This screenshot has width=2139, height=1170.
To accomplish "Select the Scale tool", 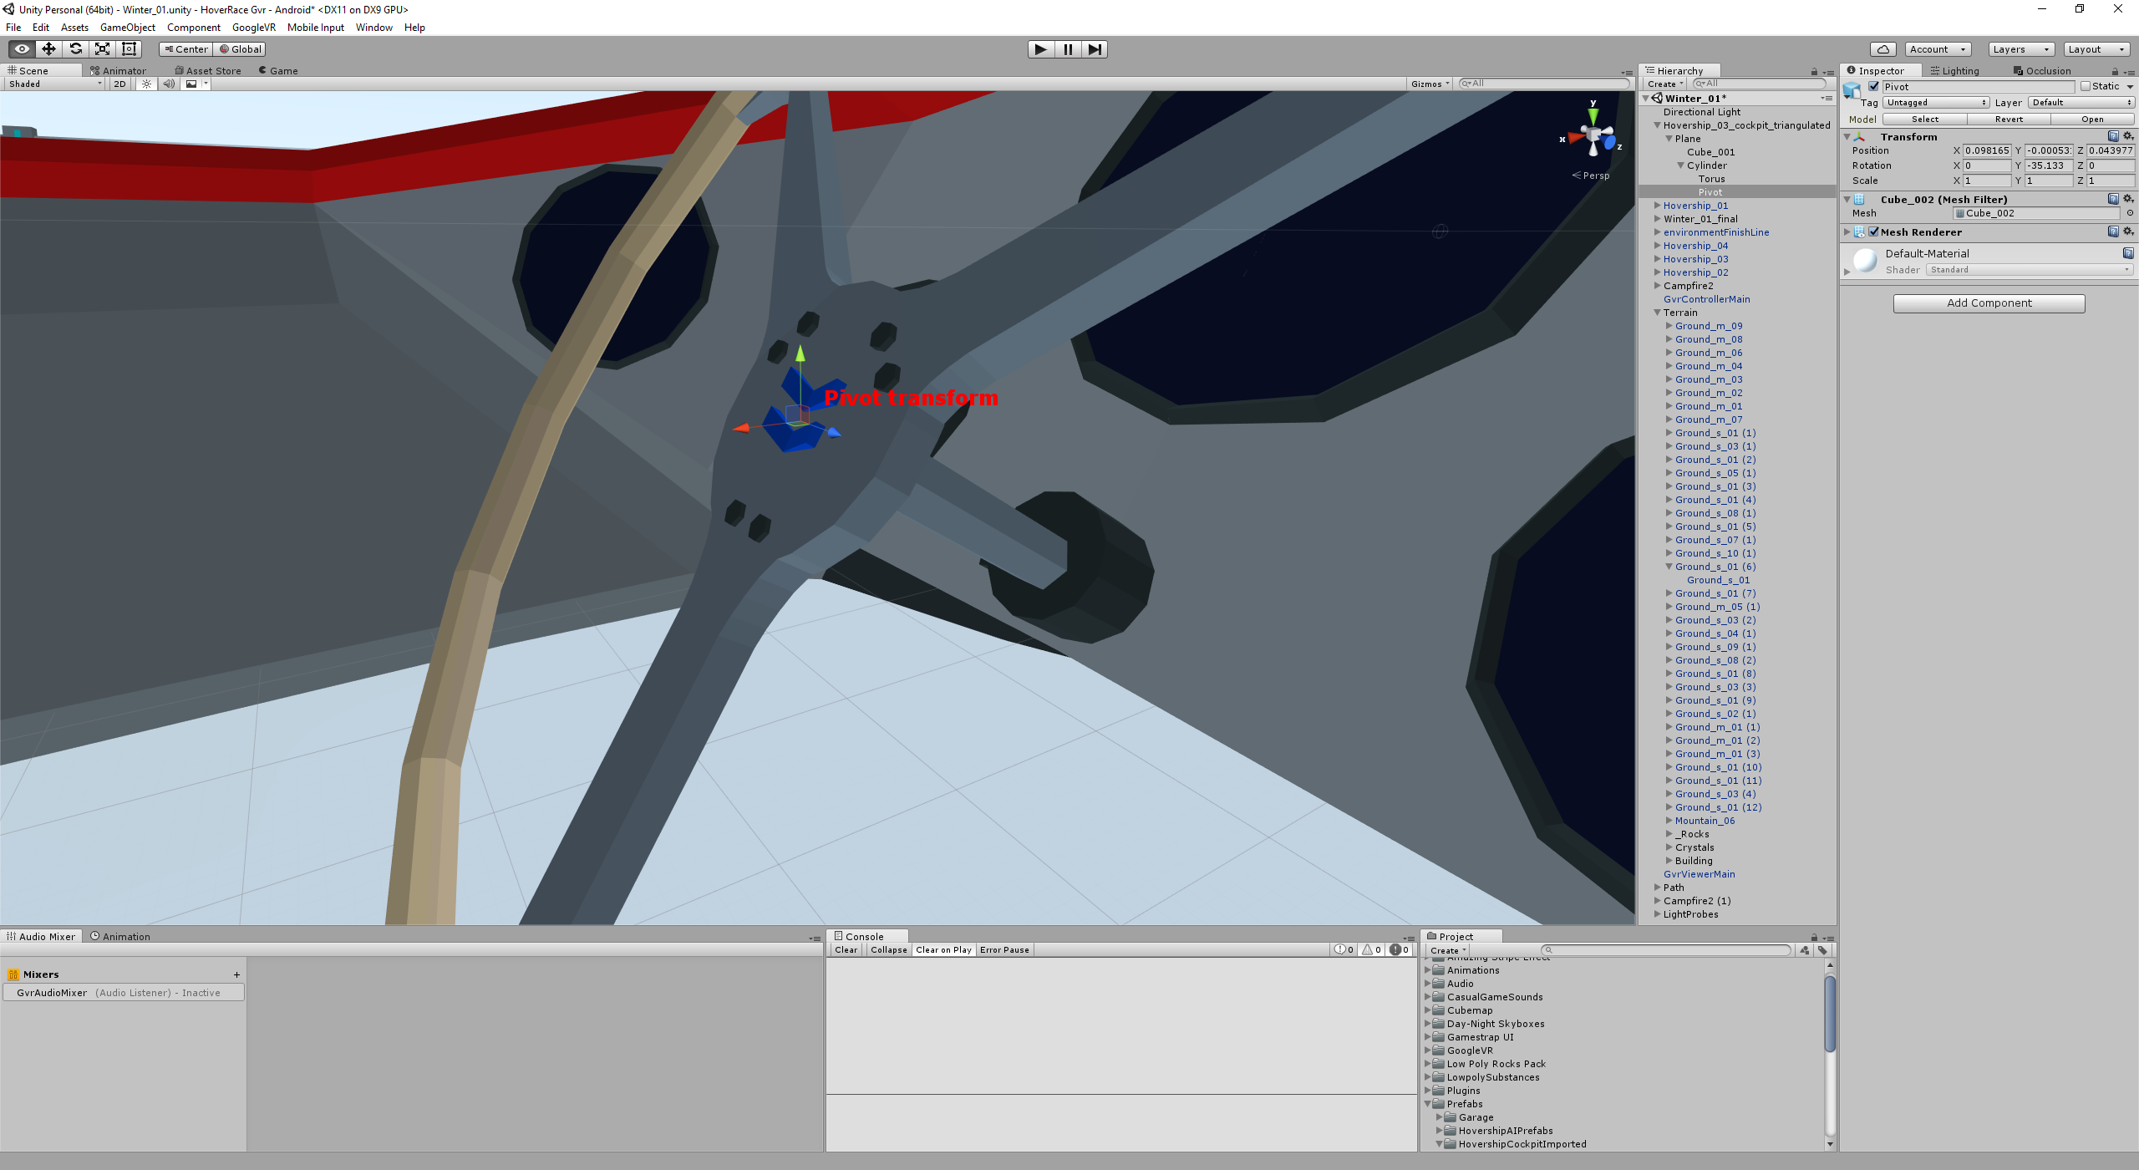I will point(102,49).
